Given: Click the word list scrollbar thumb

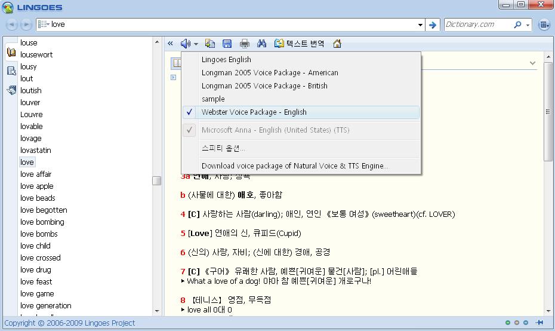Looking at the screenshot, I should point(157,181).
